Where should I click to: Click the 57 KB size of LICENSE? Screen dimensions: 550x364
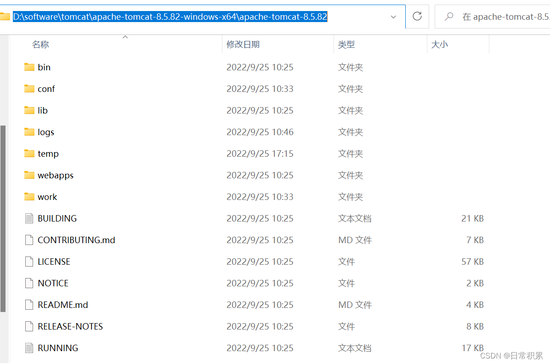[x=472, y=262]
